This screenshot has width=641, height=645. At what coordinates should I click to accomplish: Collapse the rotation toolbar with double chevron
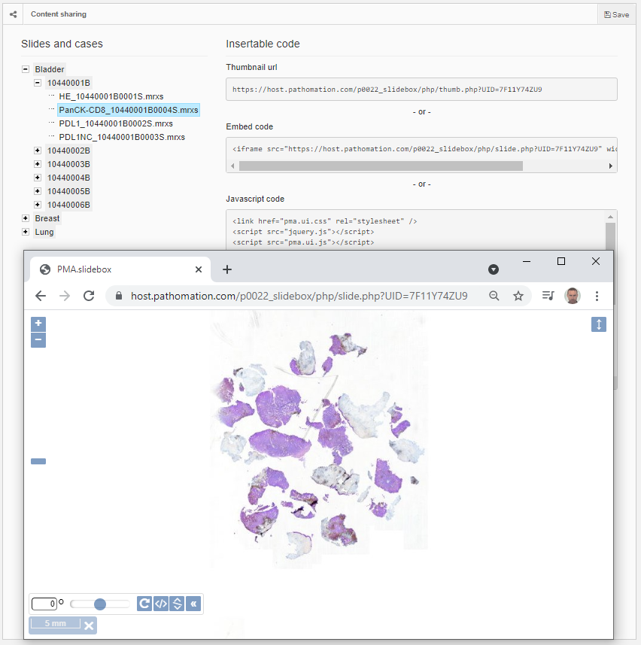[x=193, y=604]
